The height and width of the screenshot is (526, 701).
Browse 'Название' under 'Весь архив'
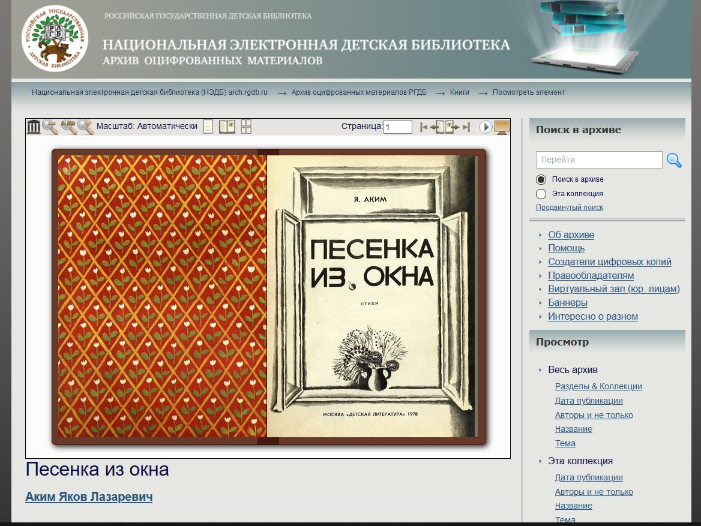pos(573,429)
